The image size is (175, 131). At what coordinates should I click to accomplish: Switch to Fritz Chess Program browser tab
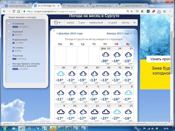click(x=76, y=6)
